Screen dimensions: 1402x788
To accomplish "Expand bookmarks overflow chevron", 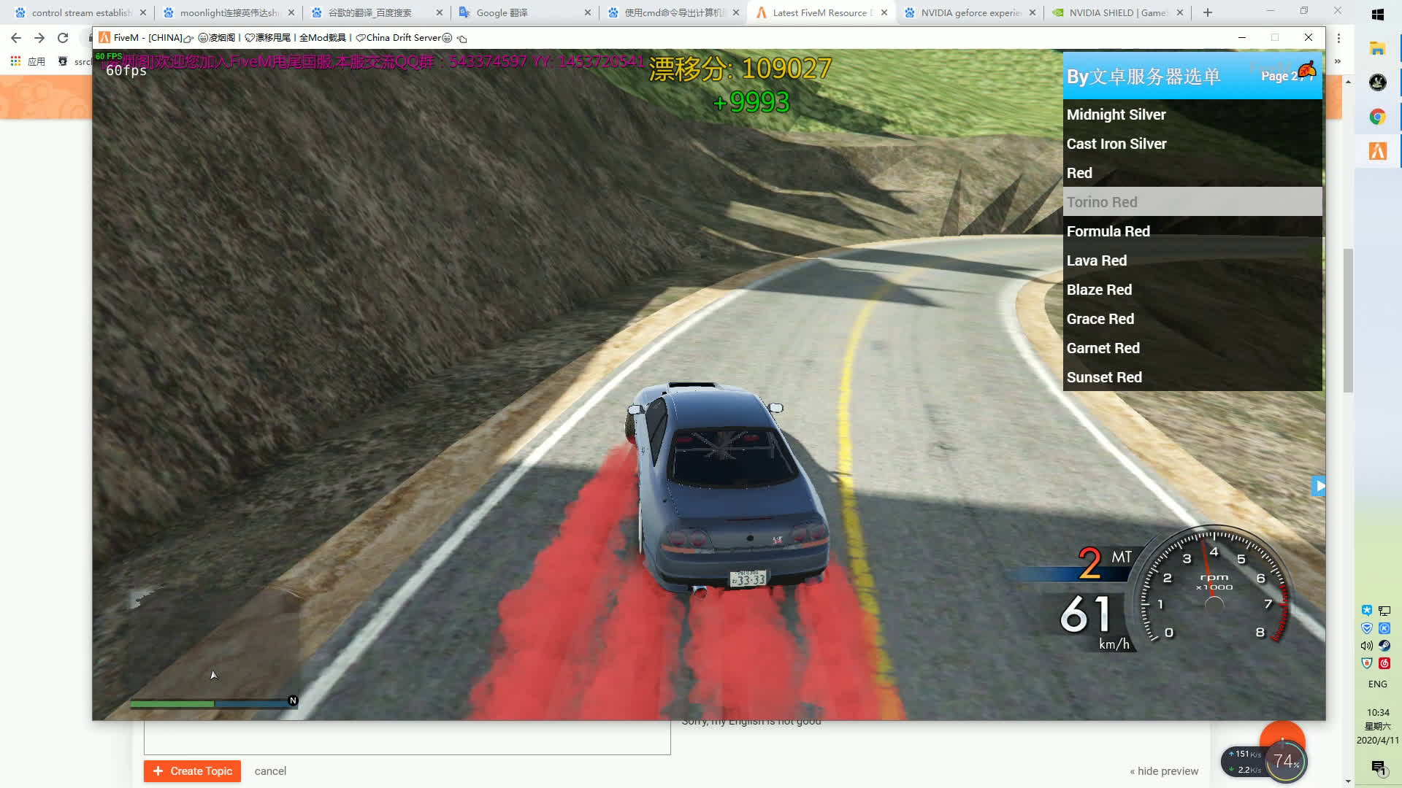I will click(1338, 61).
